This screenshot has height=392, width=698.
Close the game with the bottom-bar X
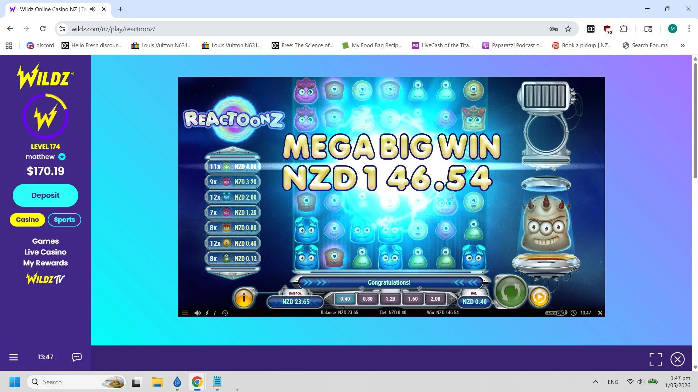600,313
